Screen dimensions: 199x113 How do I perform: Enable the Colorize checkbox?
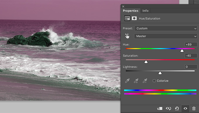tap(154, 81)
